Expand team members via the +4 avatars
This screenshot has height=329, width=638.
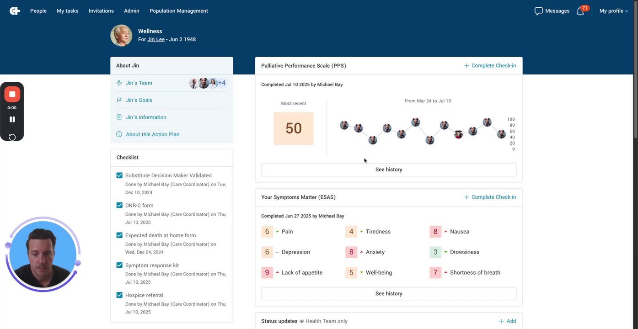pos(221,83)
